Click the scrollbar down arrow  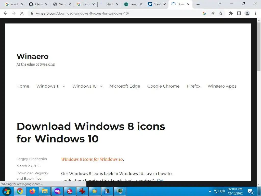259,184
